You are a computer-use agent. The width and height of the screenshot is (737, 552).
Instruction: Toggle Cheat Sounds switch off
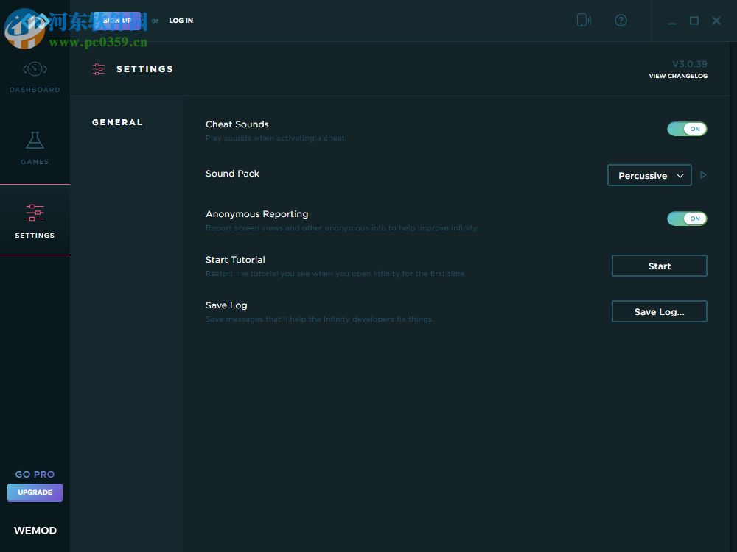click(687, 129)
